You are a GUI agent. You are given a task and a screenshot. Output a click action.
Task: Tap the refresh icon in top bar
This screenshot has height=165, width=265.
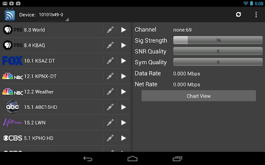[x=238, y=14]
